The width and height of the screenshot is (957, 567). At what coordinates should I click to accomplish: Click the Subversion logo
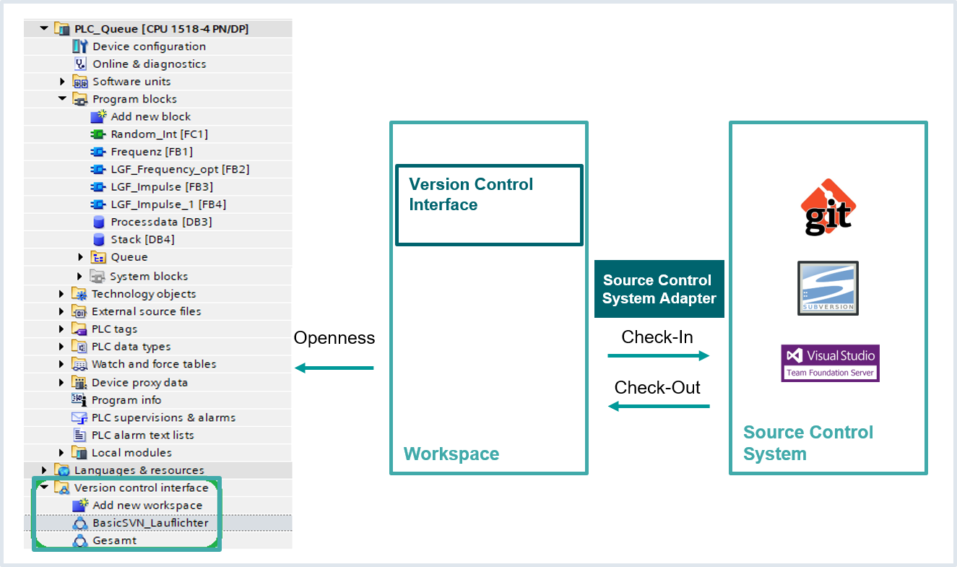click(x=828, y=288)
